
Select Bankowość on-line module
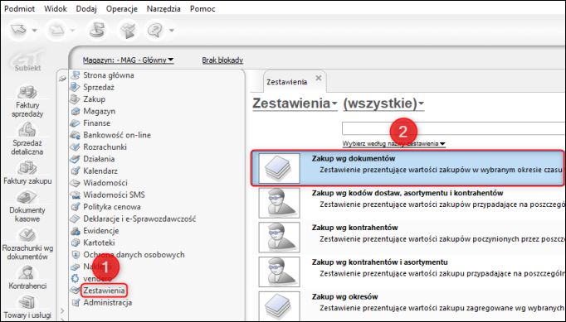click(116, 135)
